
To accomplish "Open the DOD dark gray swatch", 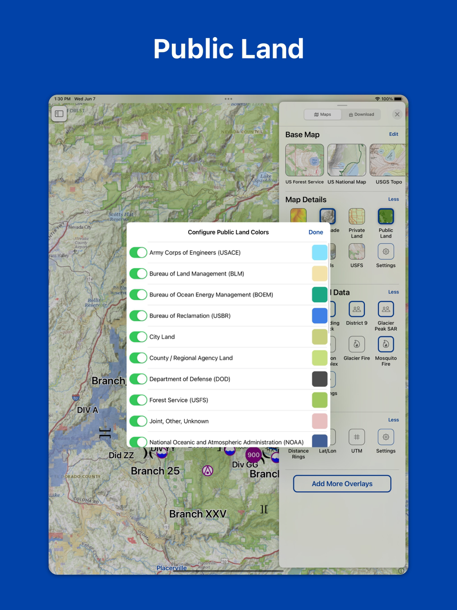I will 320,379.
